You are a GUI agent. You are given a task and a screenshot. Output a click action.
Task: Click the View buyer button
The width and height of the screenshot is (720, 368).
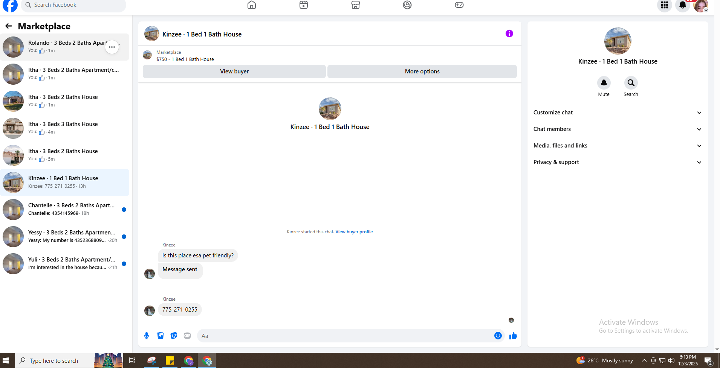click(x=234, y=71)
